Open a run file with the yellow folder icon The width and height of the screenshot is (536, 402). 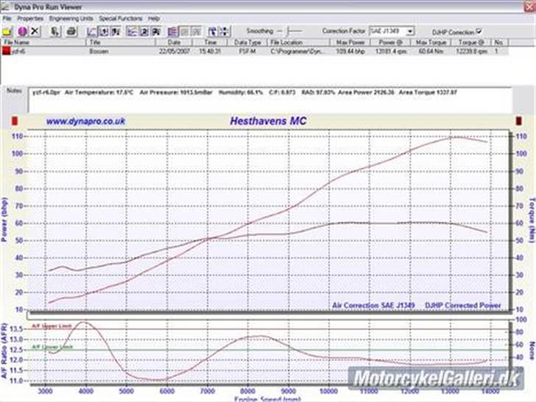[x=7, y=32]
